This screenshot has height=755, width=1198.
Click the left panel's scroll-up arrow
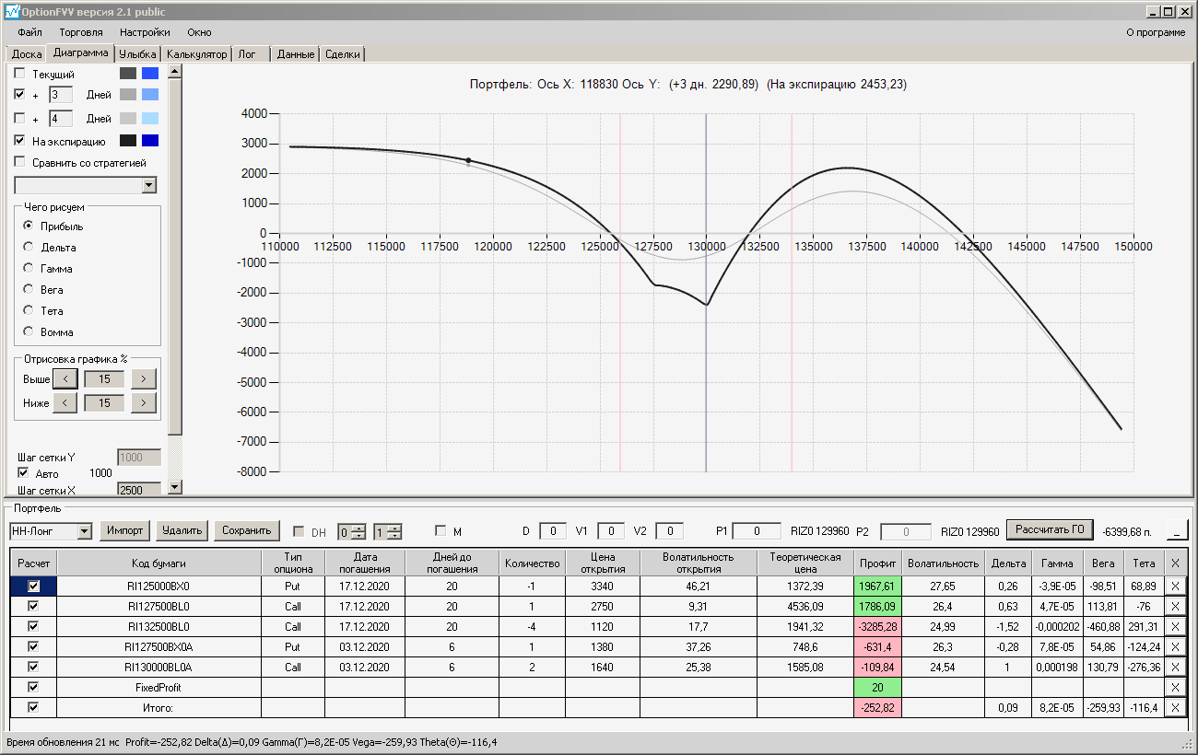(175, 71)
